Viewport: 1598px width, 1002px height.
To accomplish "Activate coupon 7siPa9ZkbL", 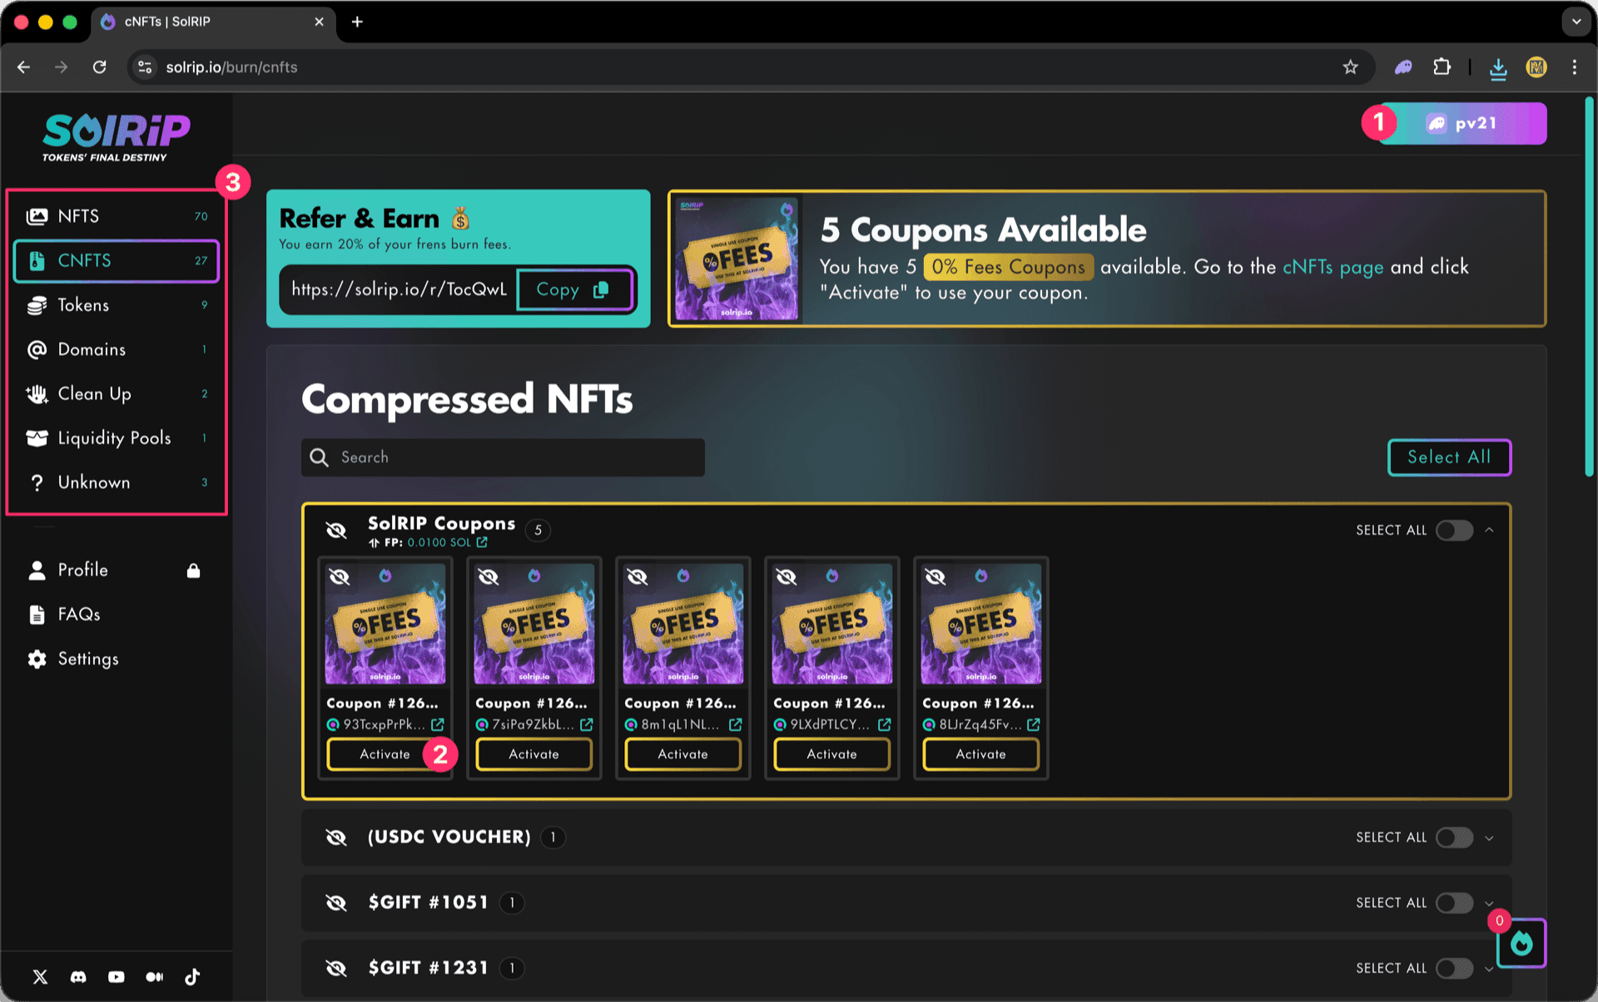I will coord(534,754).
